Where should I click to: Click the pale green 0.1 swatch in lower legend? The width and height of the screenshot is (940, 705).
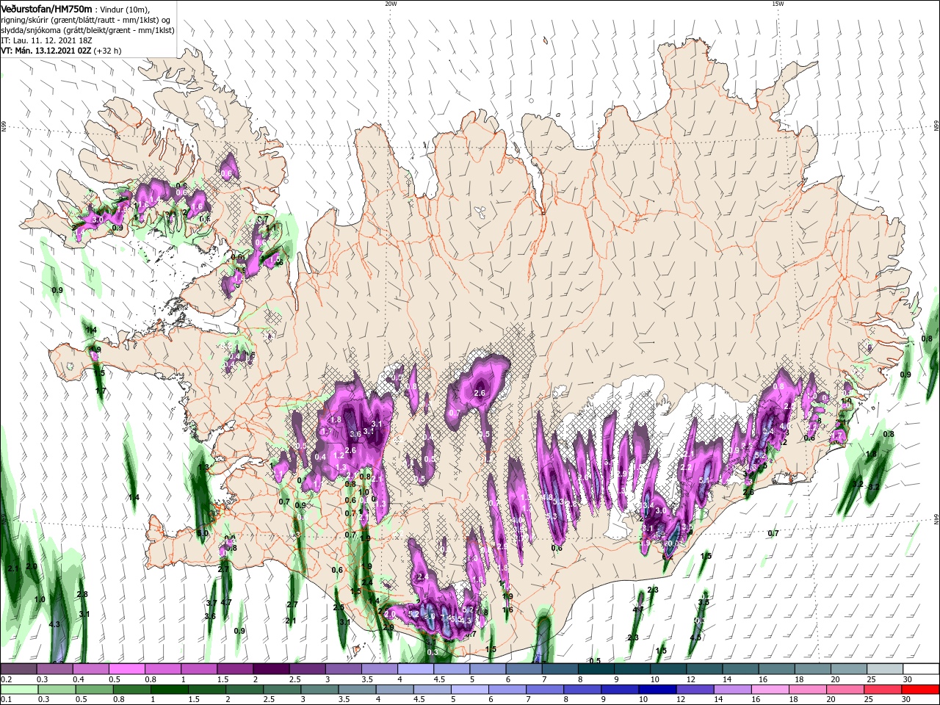point(20,690)
